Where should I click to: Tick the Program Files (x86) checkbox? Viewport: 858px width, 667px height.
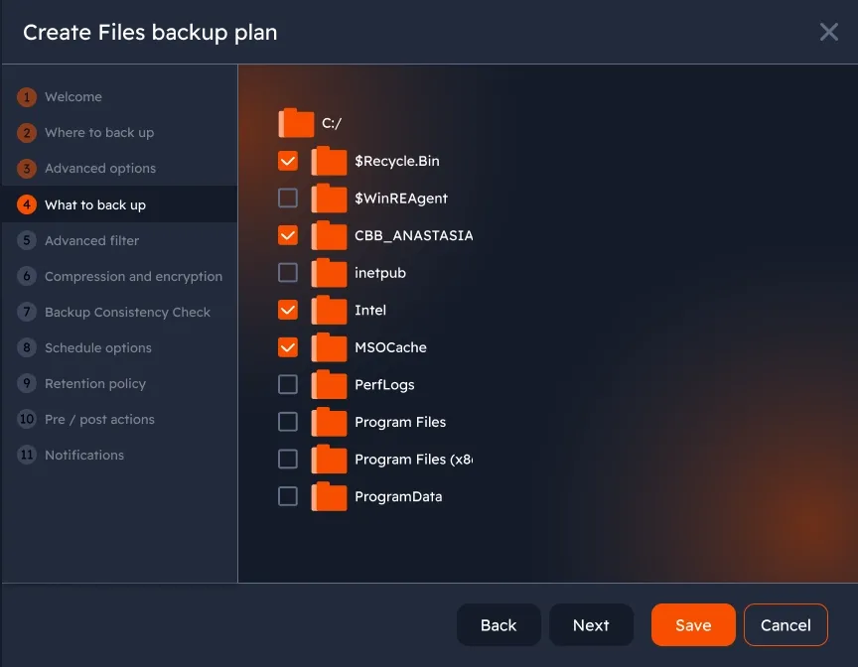288,460
